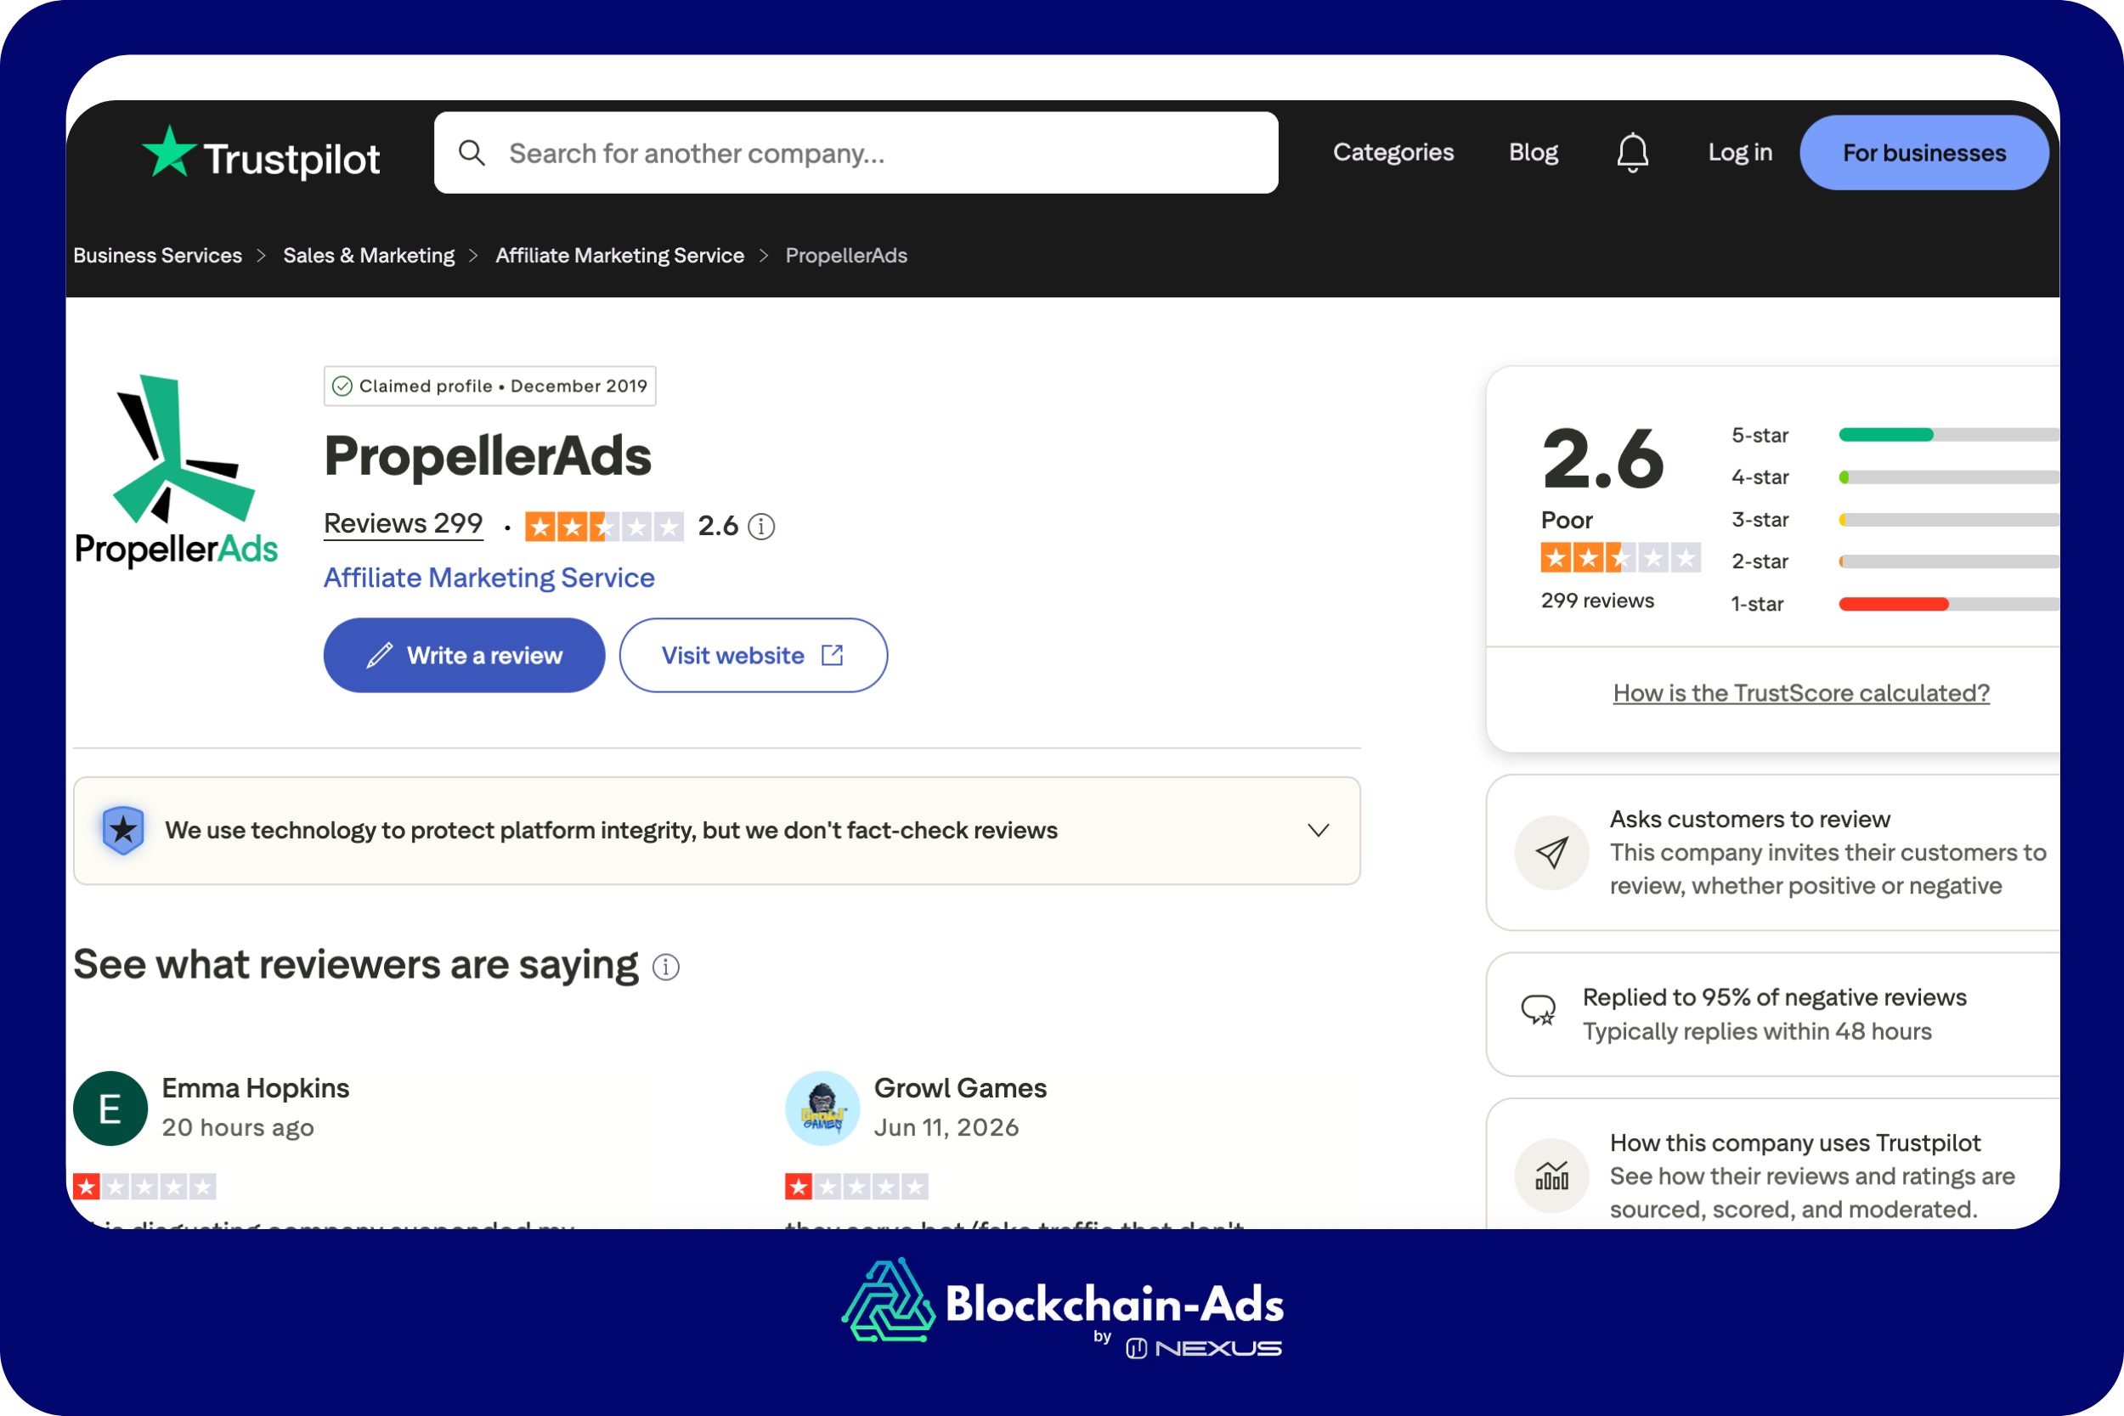2124x1416 pixels.
Task: Click the PropellerAds breadcrumb text
Action: (846, 256)
